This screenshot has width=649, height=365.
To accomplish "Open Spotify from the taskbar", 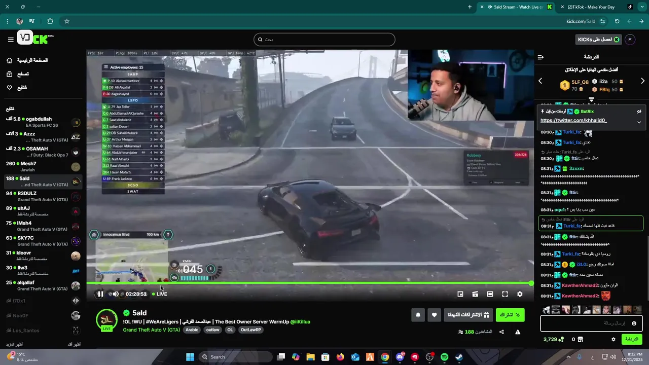I will [445, 357].
